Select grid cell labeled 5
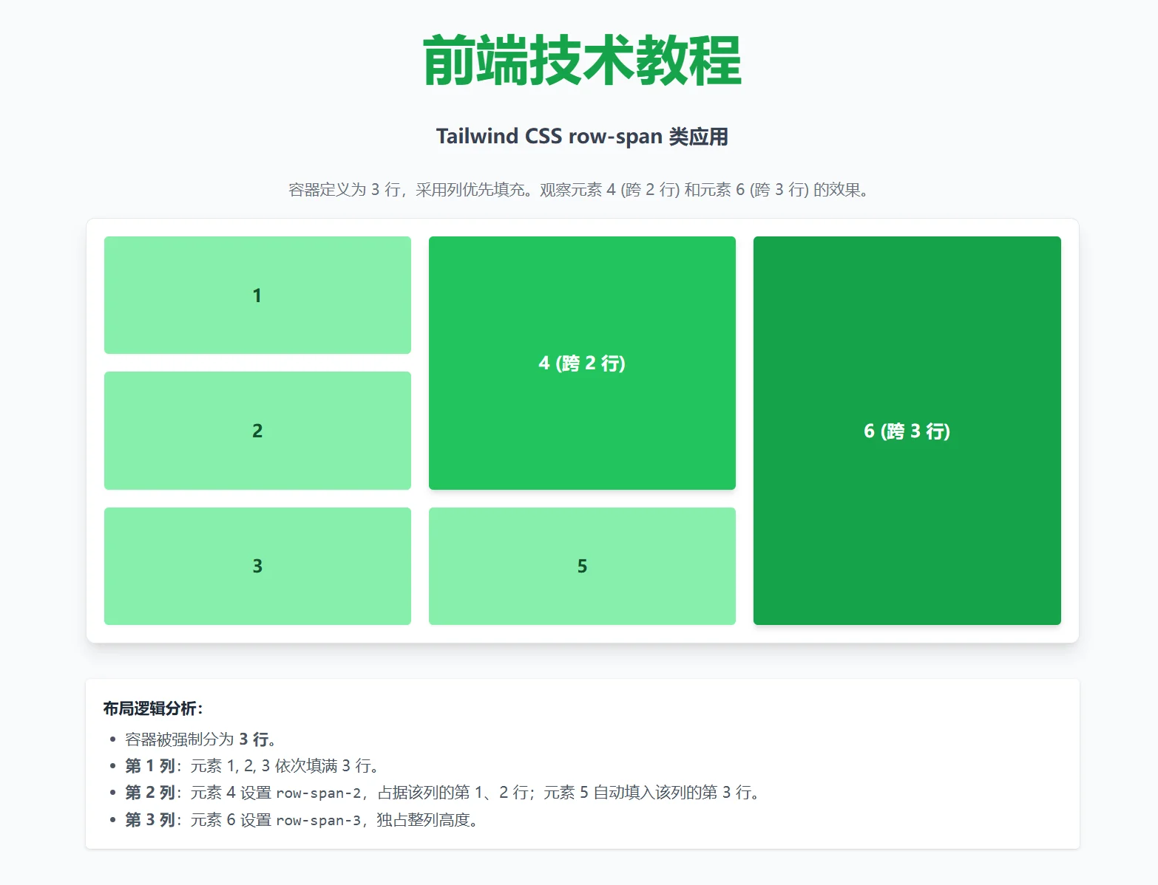1158x885 pixels. click(582, 566)
